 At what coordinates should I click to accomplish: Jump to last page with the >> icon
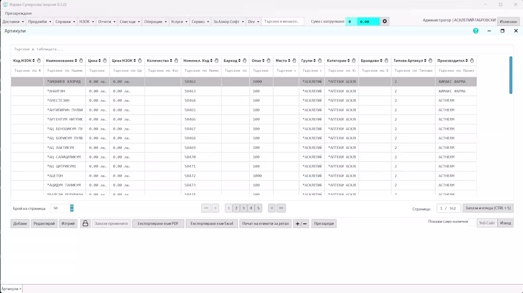280,208
